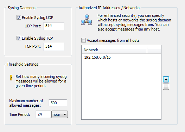Click the Enable Syslog UDP label
Viewport: 185px width, 132px height.
tap(38, 18)
